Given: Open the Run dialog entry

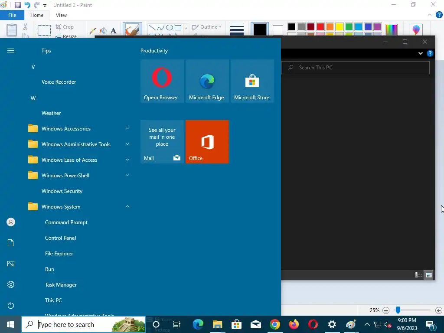Looking at the screenshot, I should tap(49, 269).
